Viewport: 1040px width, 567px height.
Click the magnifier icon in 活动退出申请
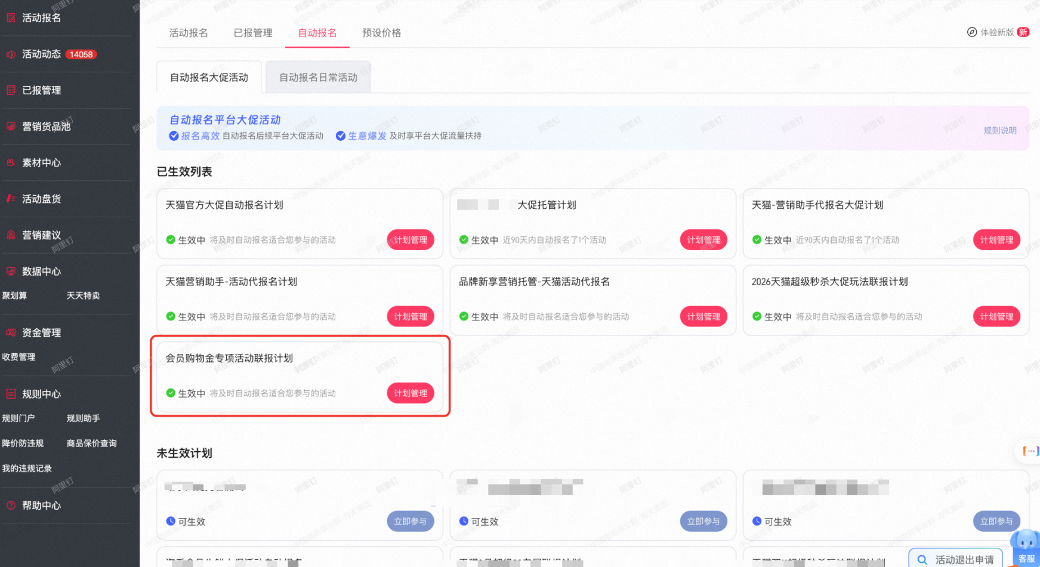(x=922, y=560)
